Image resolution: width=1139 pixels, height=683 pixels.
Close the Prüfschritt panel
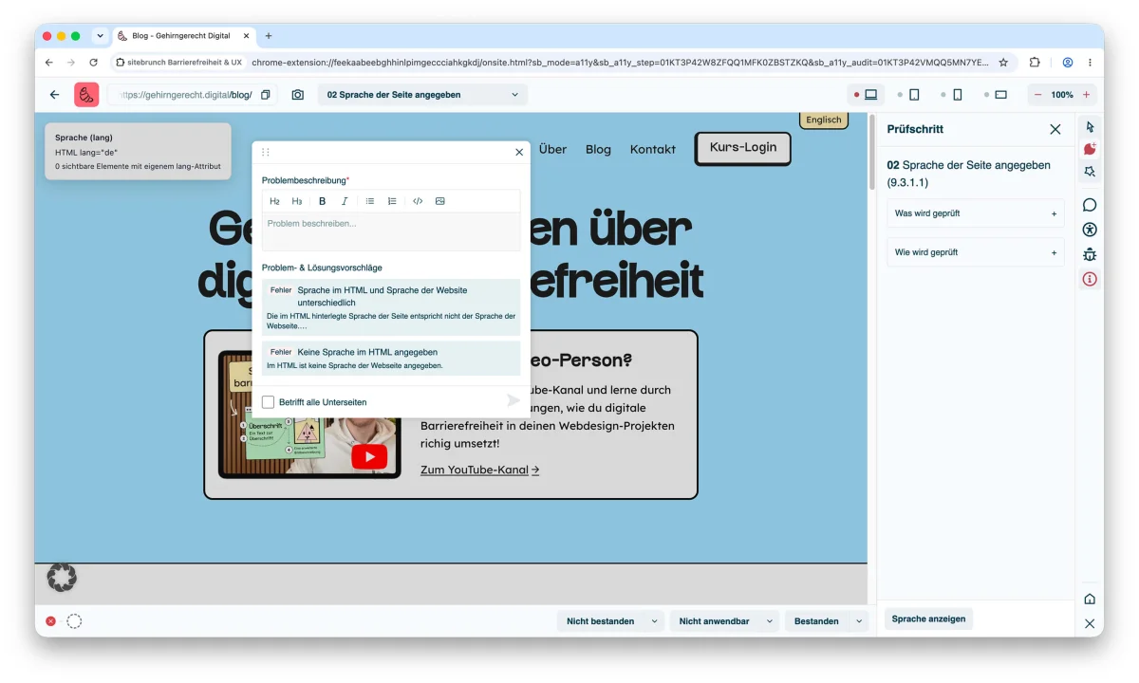click(x=1055, y=129)
